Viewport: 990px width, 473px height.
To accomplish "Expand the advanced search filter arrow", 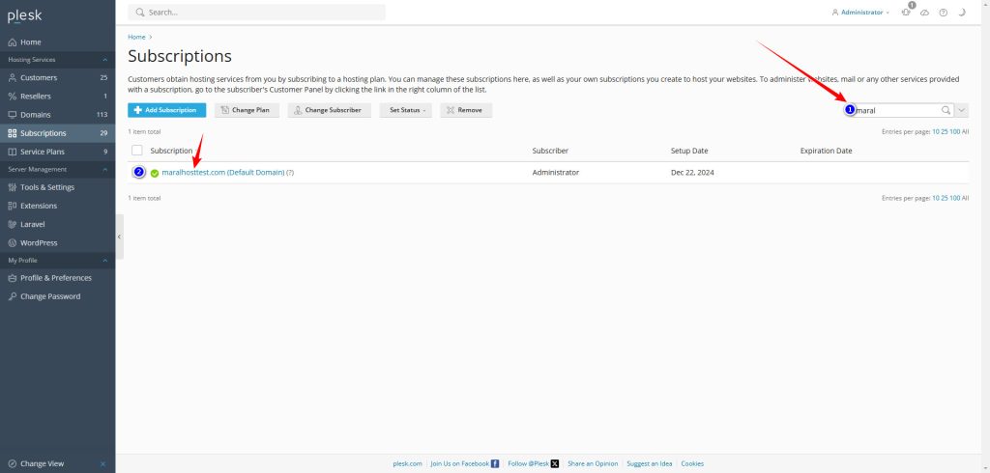I will [962, 110].
